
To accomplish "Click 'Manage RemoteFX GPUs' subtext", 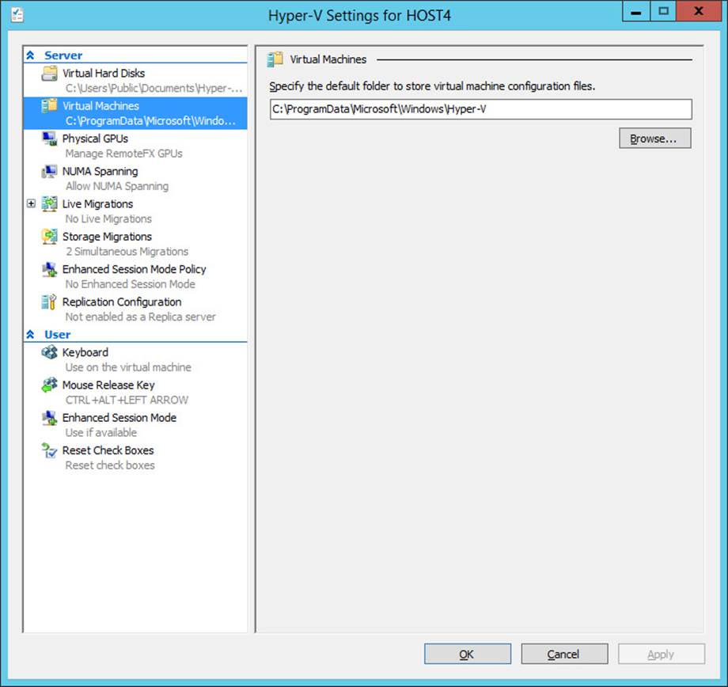I will click(x=124, y=154).
